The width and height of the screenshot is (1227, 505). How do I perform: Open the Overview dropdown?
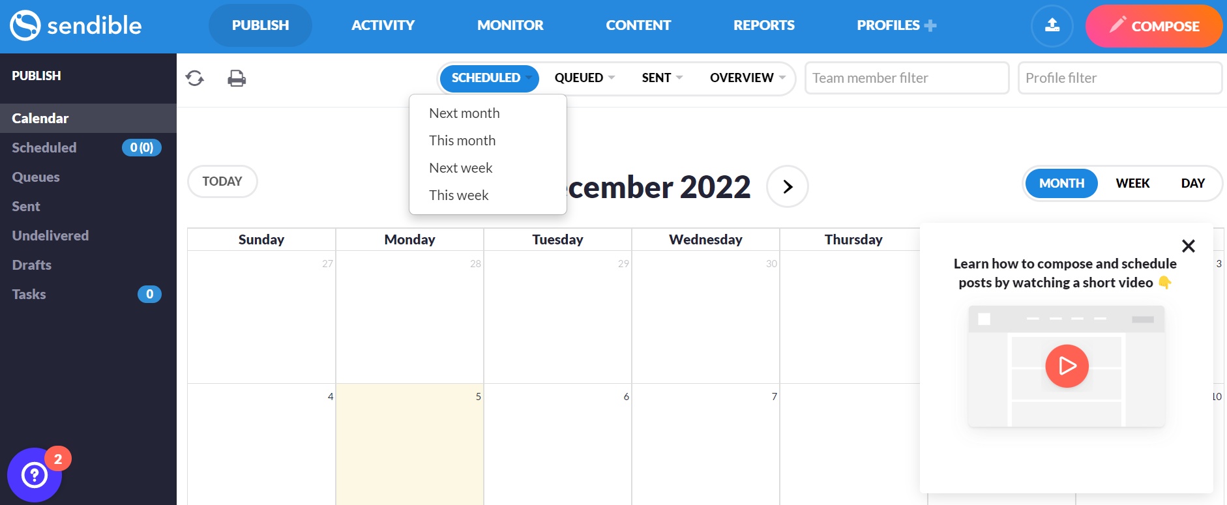(x=747, y=78)
